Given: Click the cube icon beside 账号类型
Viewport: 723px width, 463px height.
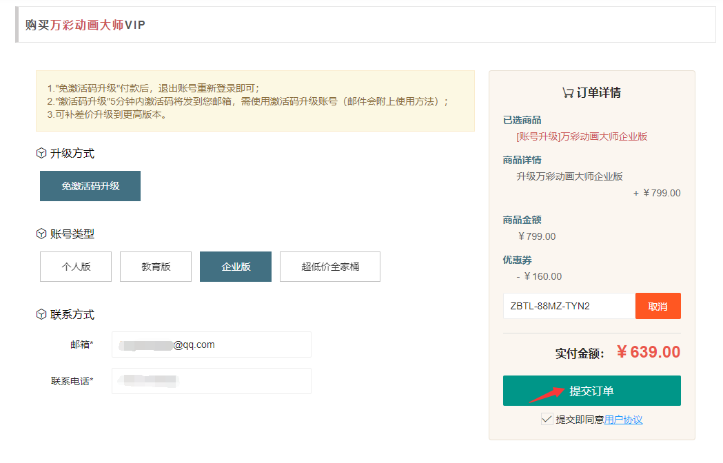Looking at the screenshot, I should (41, 234).
